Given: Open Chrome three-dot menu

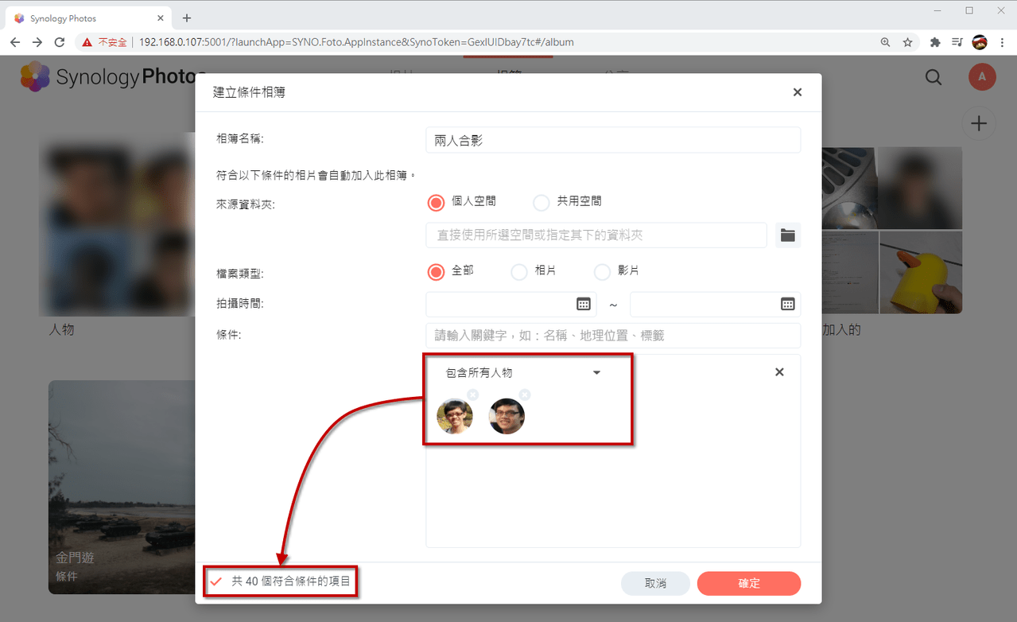Looking at the screenshot, I should (1002, 42).
